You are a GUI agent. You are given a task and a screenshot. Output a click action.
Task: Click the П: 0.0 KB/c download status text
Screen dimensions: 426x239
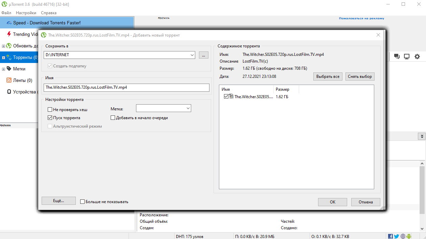[255, 236]
